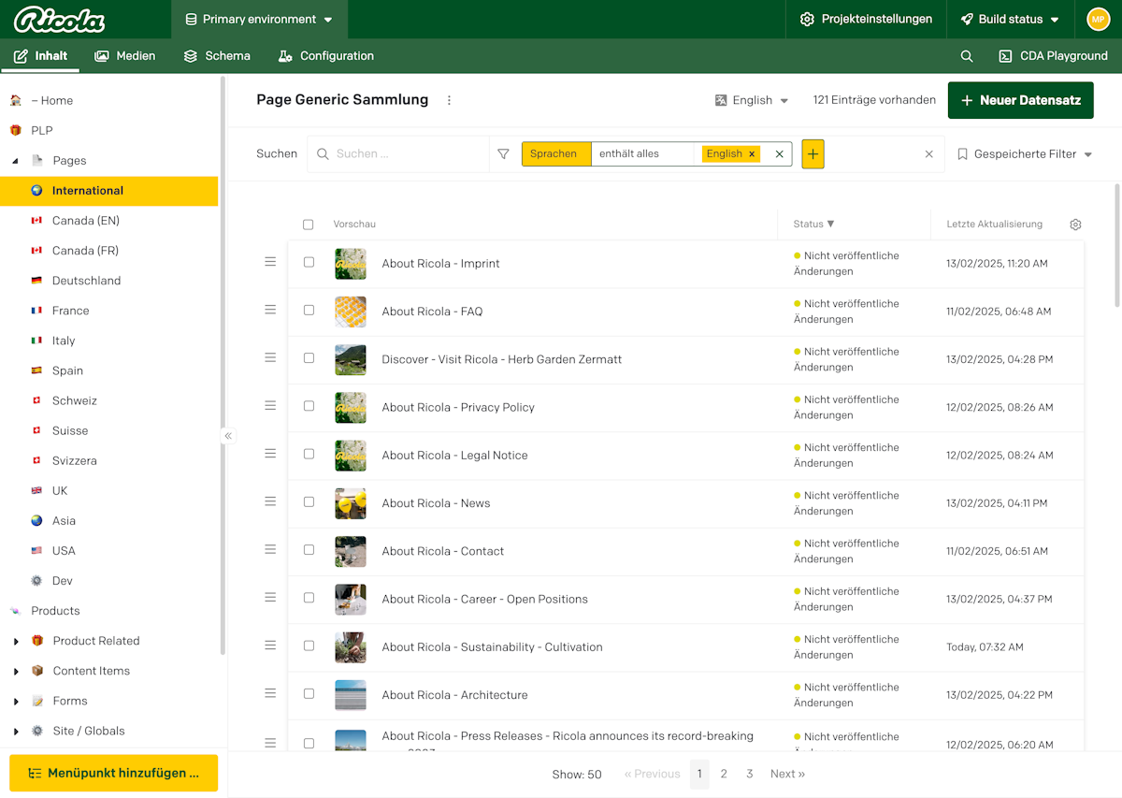Switch to the Configuration tab

[x=326, y=56]
